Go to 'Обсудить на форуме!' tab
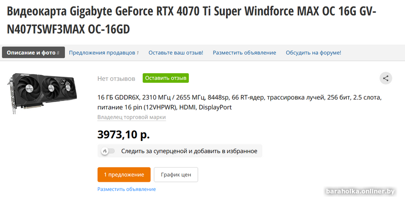The image size is (405, 202). click(x=313, y=53)
